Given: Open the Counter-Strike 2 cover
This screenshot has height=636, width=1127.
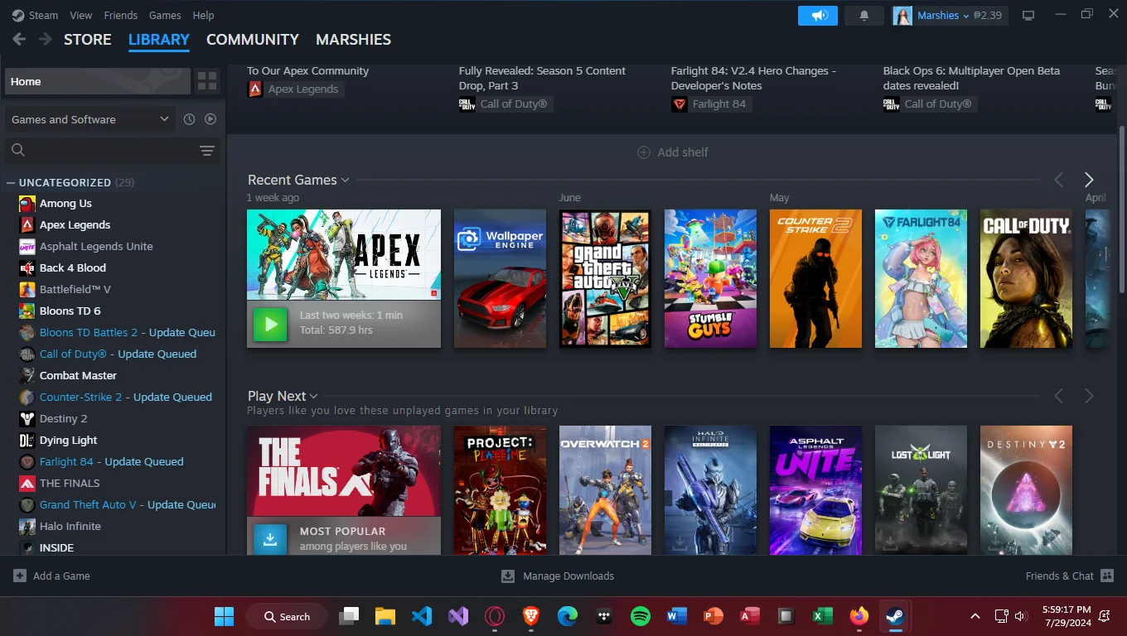Looking at the screenshot, I should pyautogui.click(x=815, y=278).
